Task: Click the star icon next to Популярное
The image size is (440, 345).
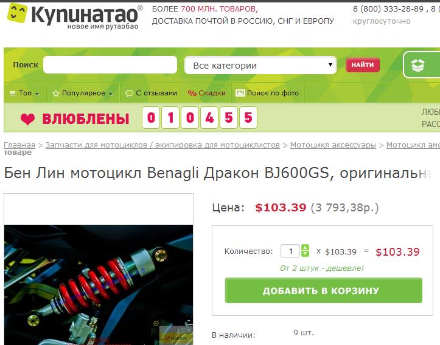Action: click(56, 94)
